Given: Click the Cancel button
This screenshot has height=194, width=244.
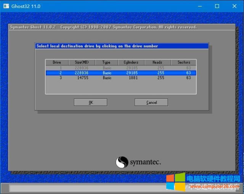Looking at the screenshot, I should tap(151, 102).
